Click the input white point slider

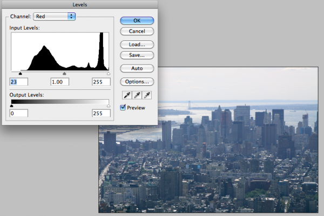coord(109,73)
